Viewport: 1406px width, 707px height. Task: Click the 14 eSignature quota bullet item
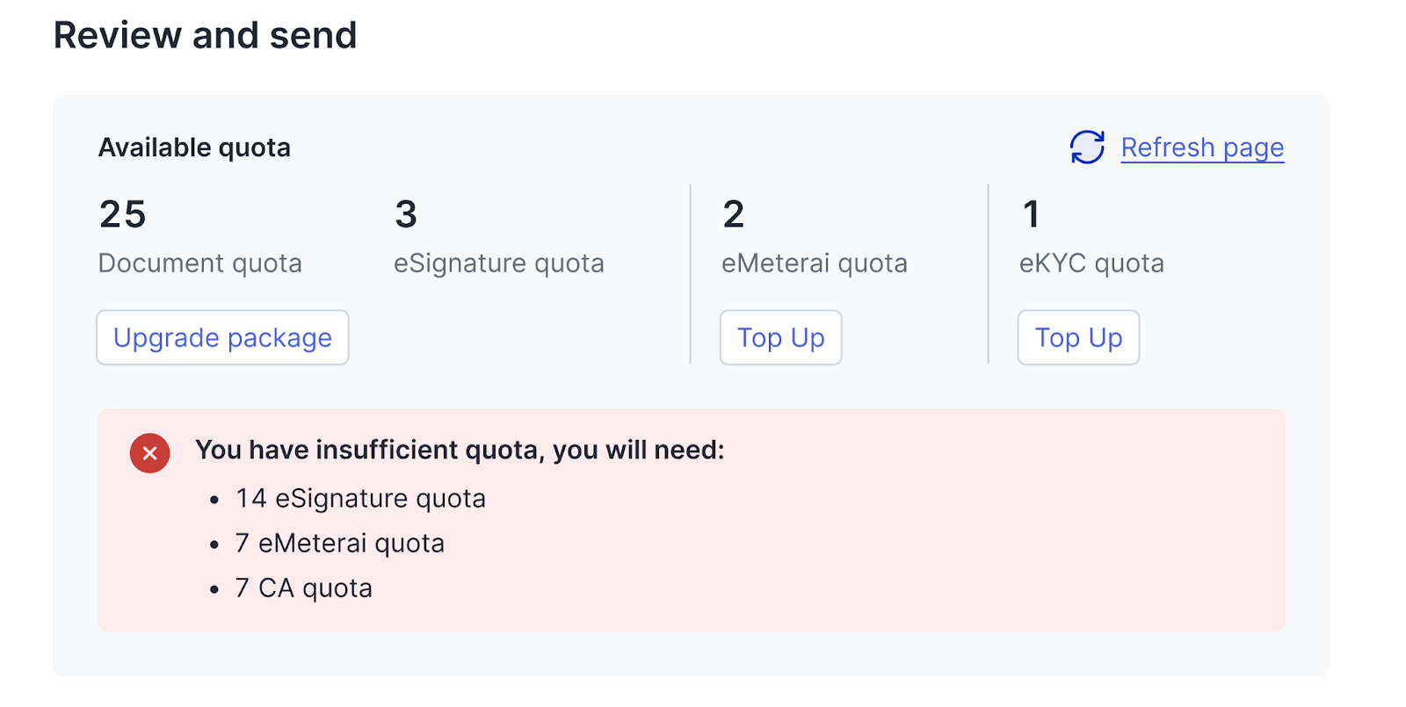360,499
